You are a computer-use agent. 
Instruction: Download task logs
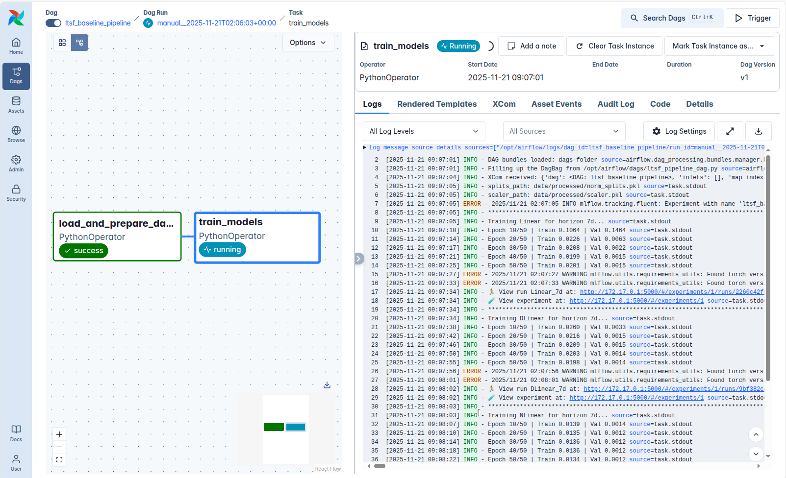(759, 131)
